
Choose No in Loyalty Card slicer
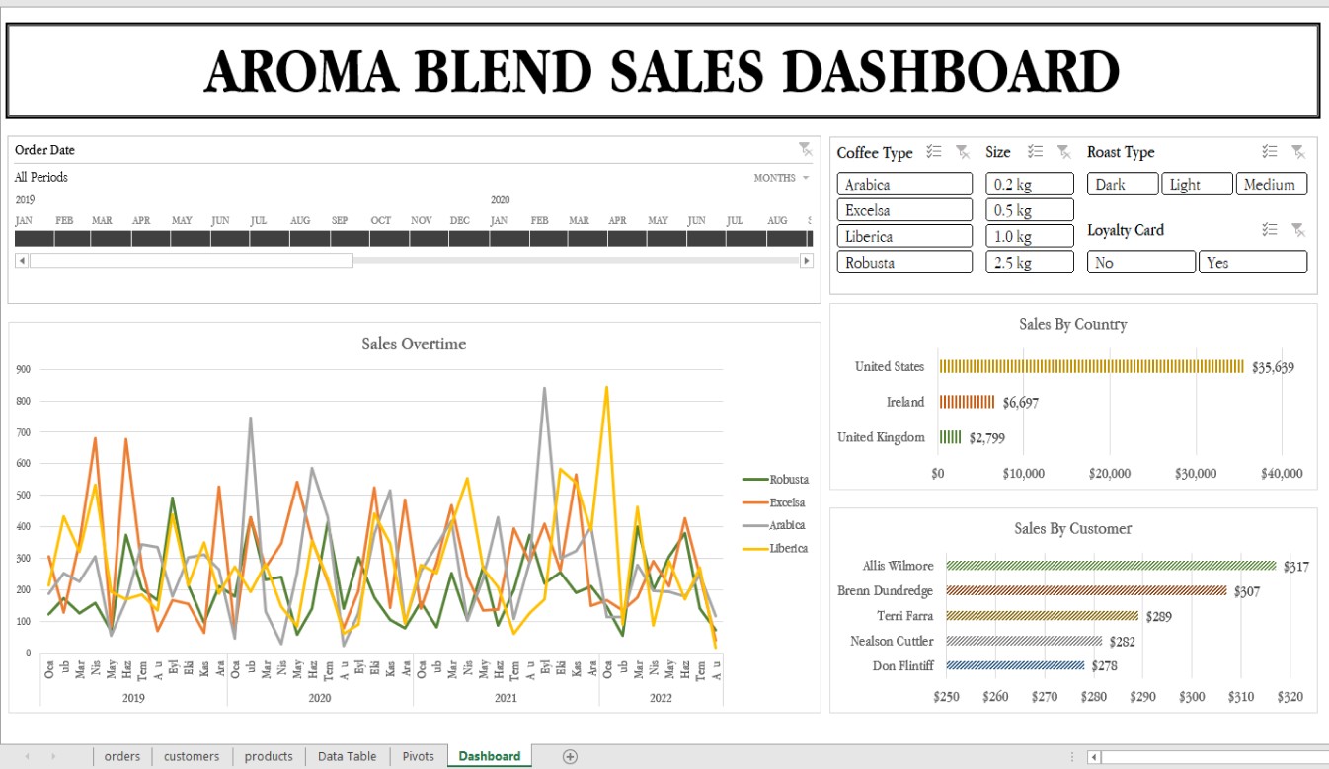click(1141, 263)
